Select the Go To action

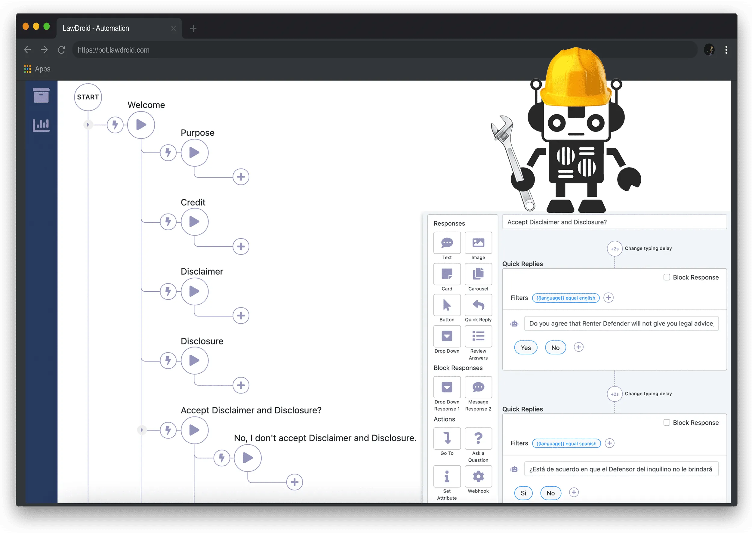[x=447, y=438]
